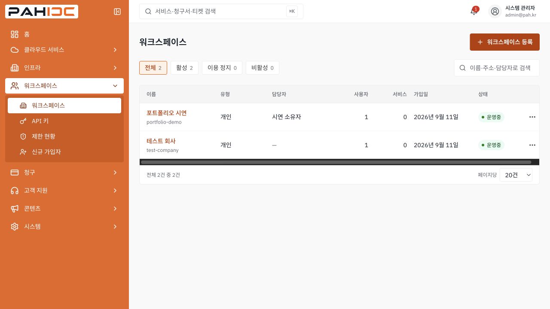The height and width of the screenshot is (309, 550).
Task: Click the 콘텐츠 megaphone icon
Action: (x=15, y=209)
